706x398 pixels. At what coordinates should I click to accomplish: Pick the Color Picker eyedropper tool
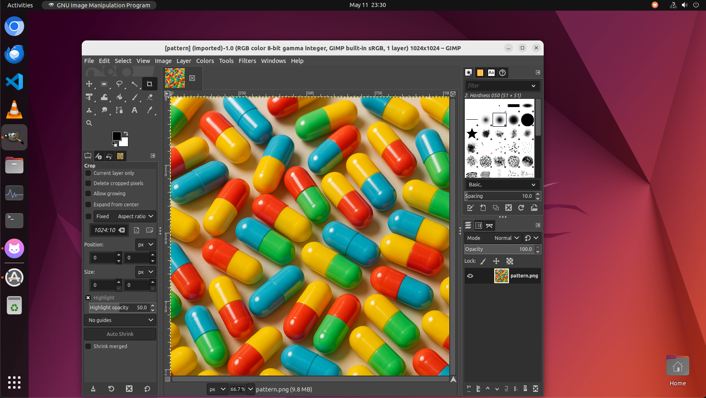click(x=150, y=110)
